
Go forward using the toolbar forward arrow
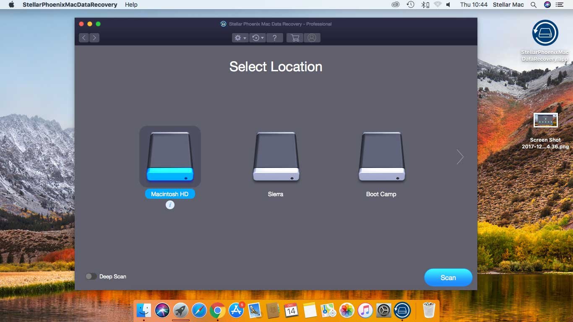coord(94,38)
